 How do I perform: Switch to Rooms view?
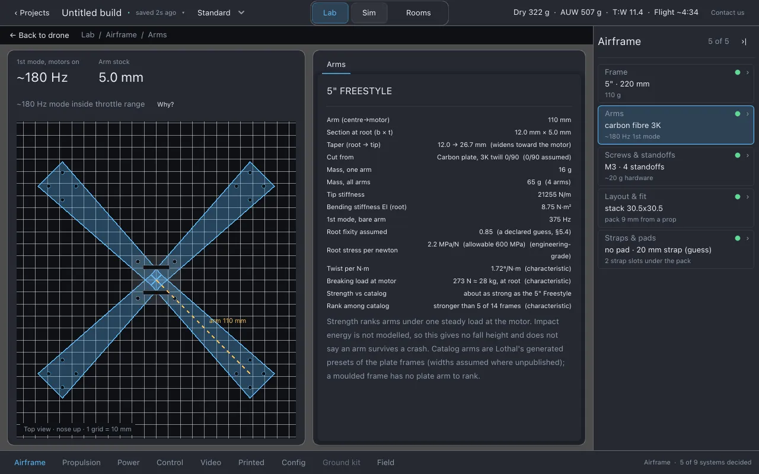pos(419,12)
